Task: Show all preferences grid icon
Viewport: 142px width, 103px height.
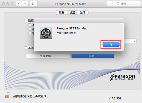Action: point(34,4)
